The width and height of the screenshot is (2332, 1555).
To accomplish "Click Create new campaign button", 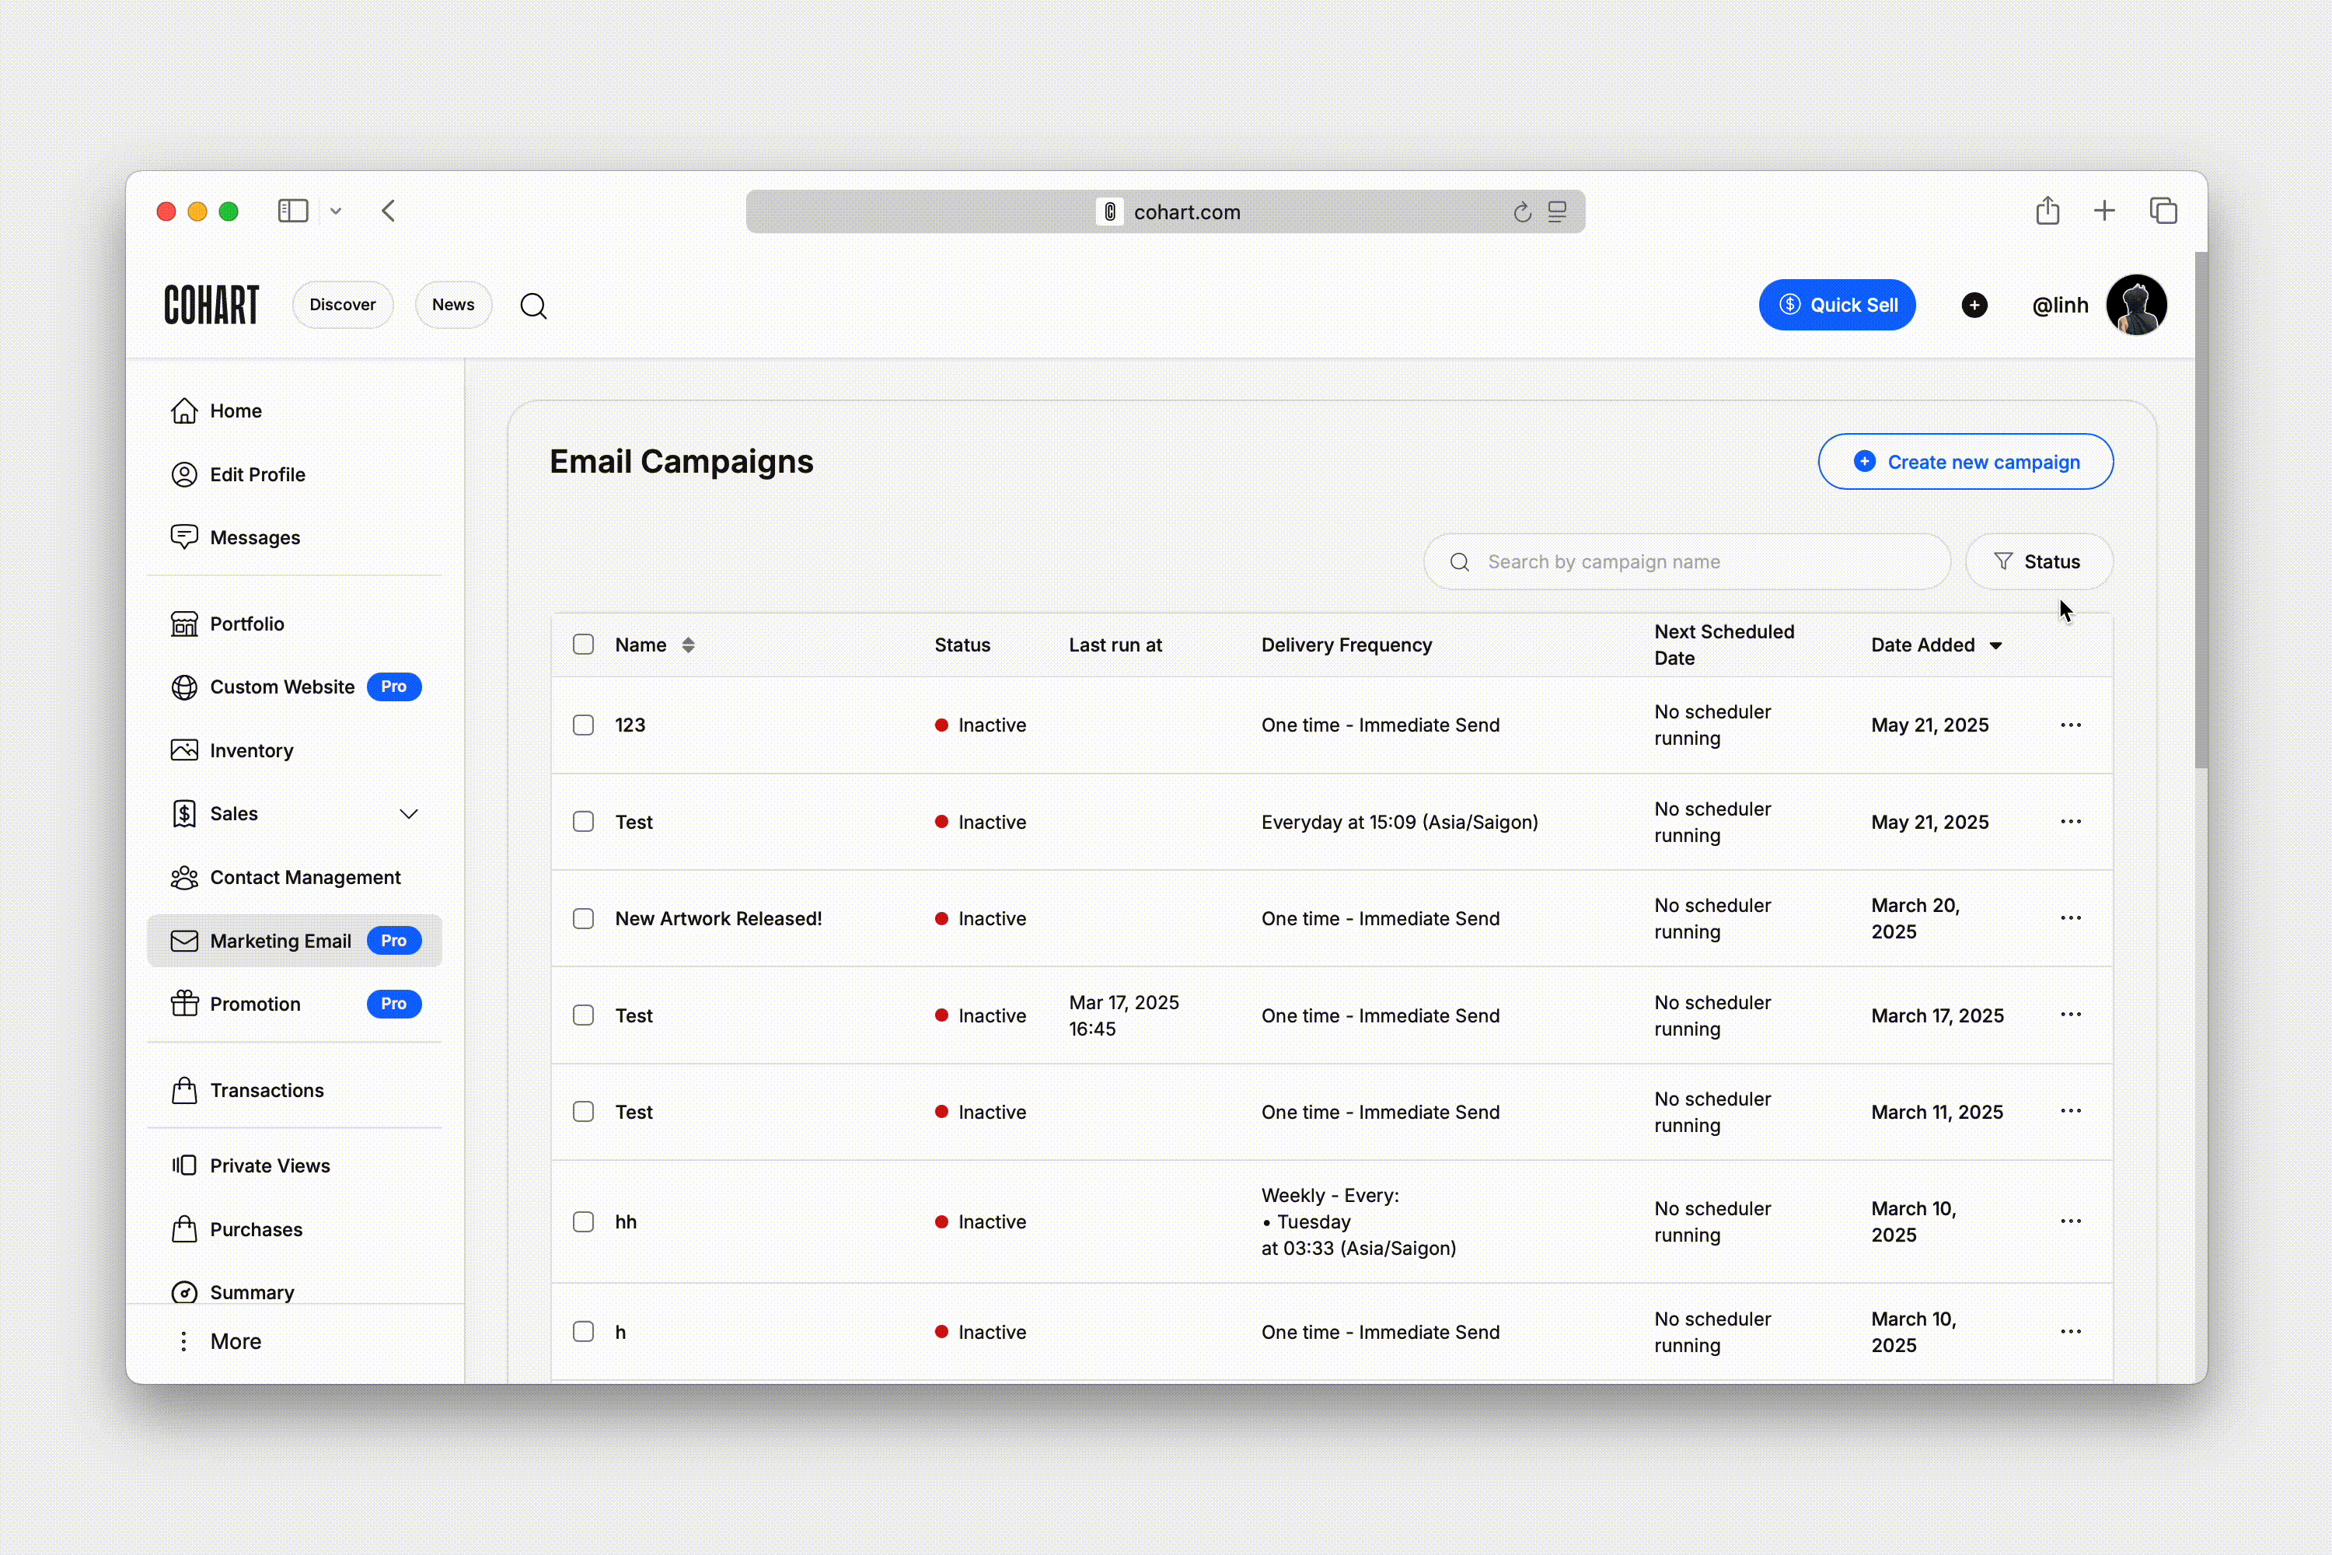I will coord(1965,462).
